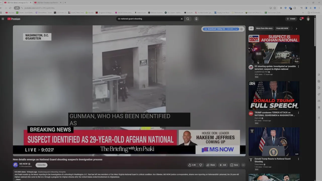This screenshot has width=322, height=181.
Task: Subscribe to MS NOW channel
Action: pos(42,165)
